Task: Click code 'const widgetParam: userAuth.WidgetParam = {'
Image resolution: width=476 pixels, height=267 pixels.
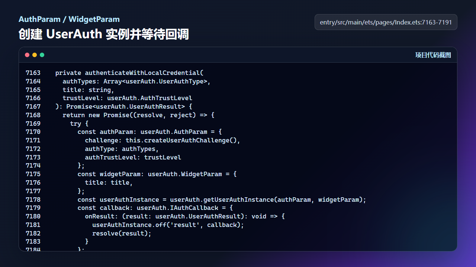Action: click(x=157, y=174)
